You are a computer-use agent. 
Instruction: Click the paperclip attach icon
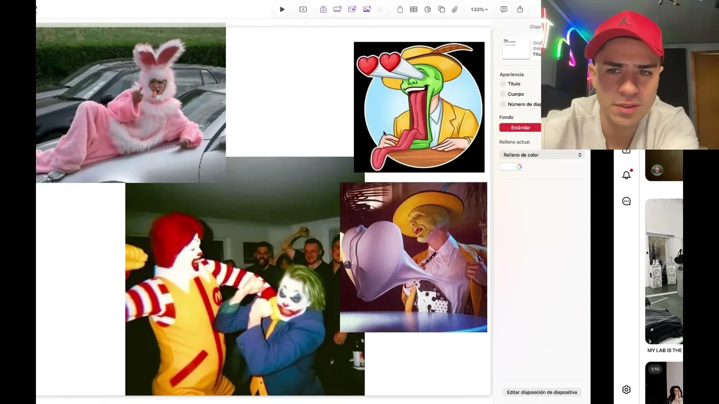[x=455, y=10]
